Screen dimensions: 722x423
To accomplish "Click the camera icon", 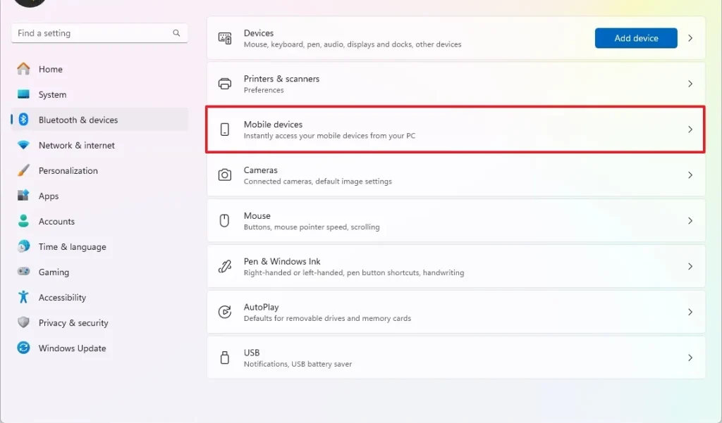I will coord(225,175).
